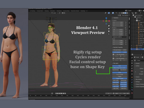Click the Scale Z value field
This screenshot has width=144, height=108.
(x=118, y=44)
